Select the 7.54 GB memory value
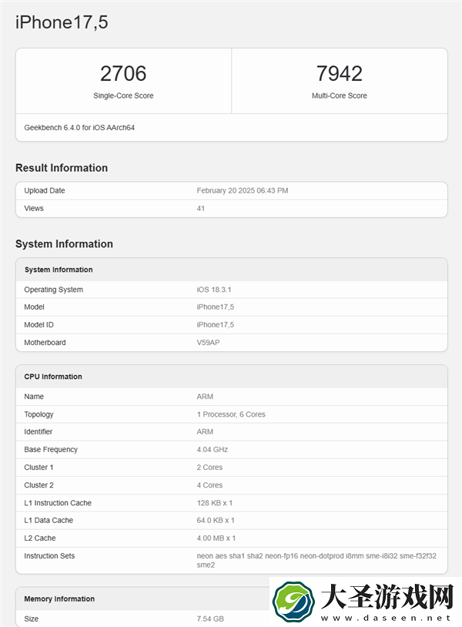 (x=210, y=619)
